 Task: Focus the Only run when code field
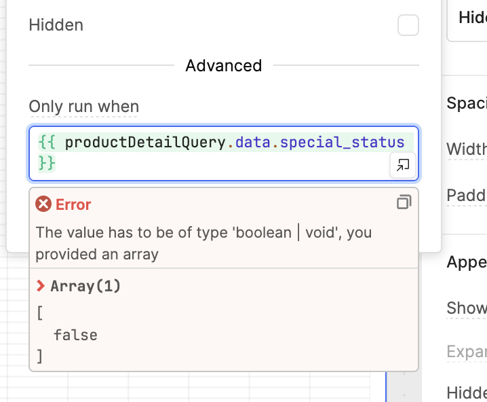(x=224, y=153)
